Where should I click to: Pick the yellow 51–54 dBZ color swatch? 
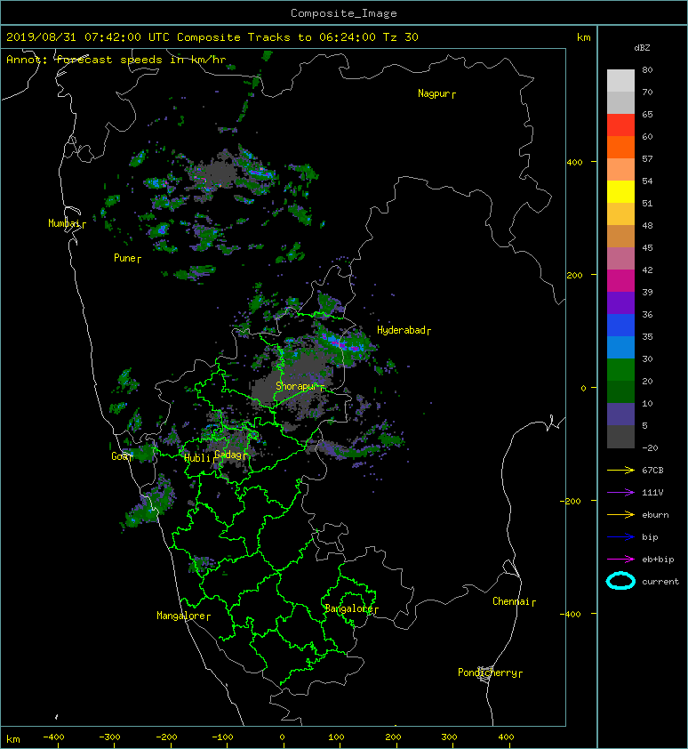tap(620, 192)
